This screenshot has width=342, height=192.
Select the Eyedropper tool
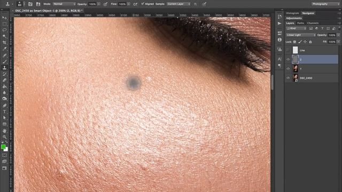pyautogui.click(x=4, y=49)
